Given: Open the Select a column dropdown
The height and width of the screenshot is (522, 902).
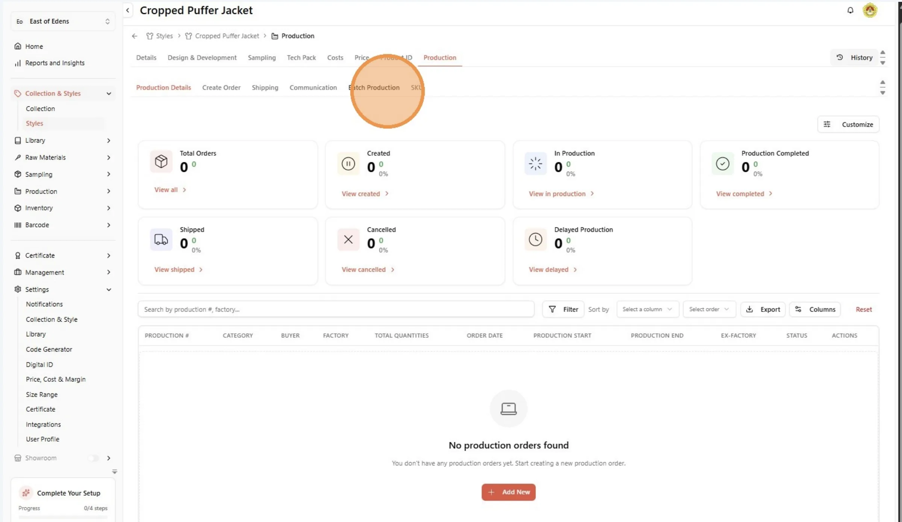Looking at the screenshot, I should click(x=648, y=309).
